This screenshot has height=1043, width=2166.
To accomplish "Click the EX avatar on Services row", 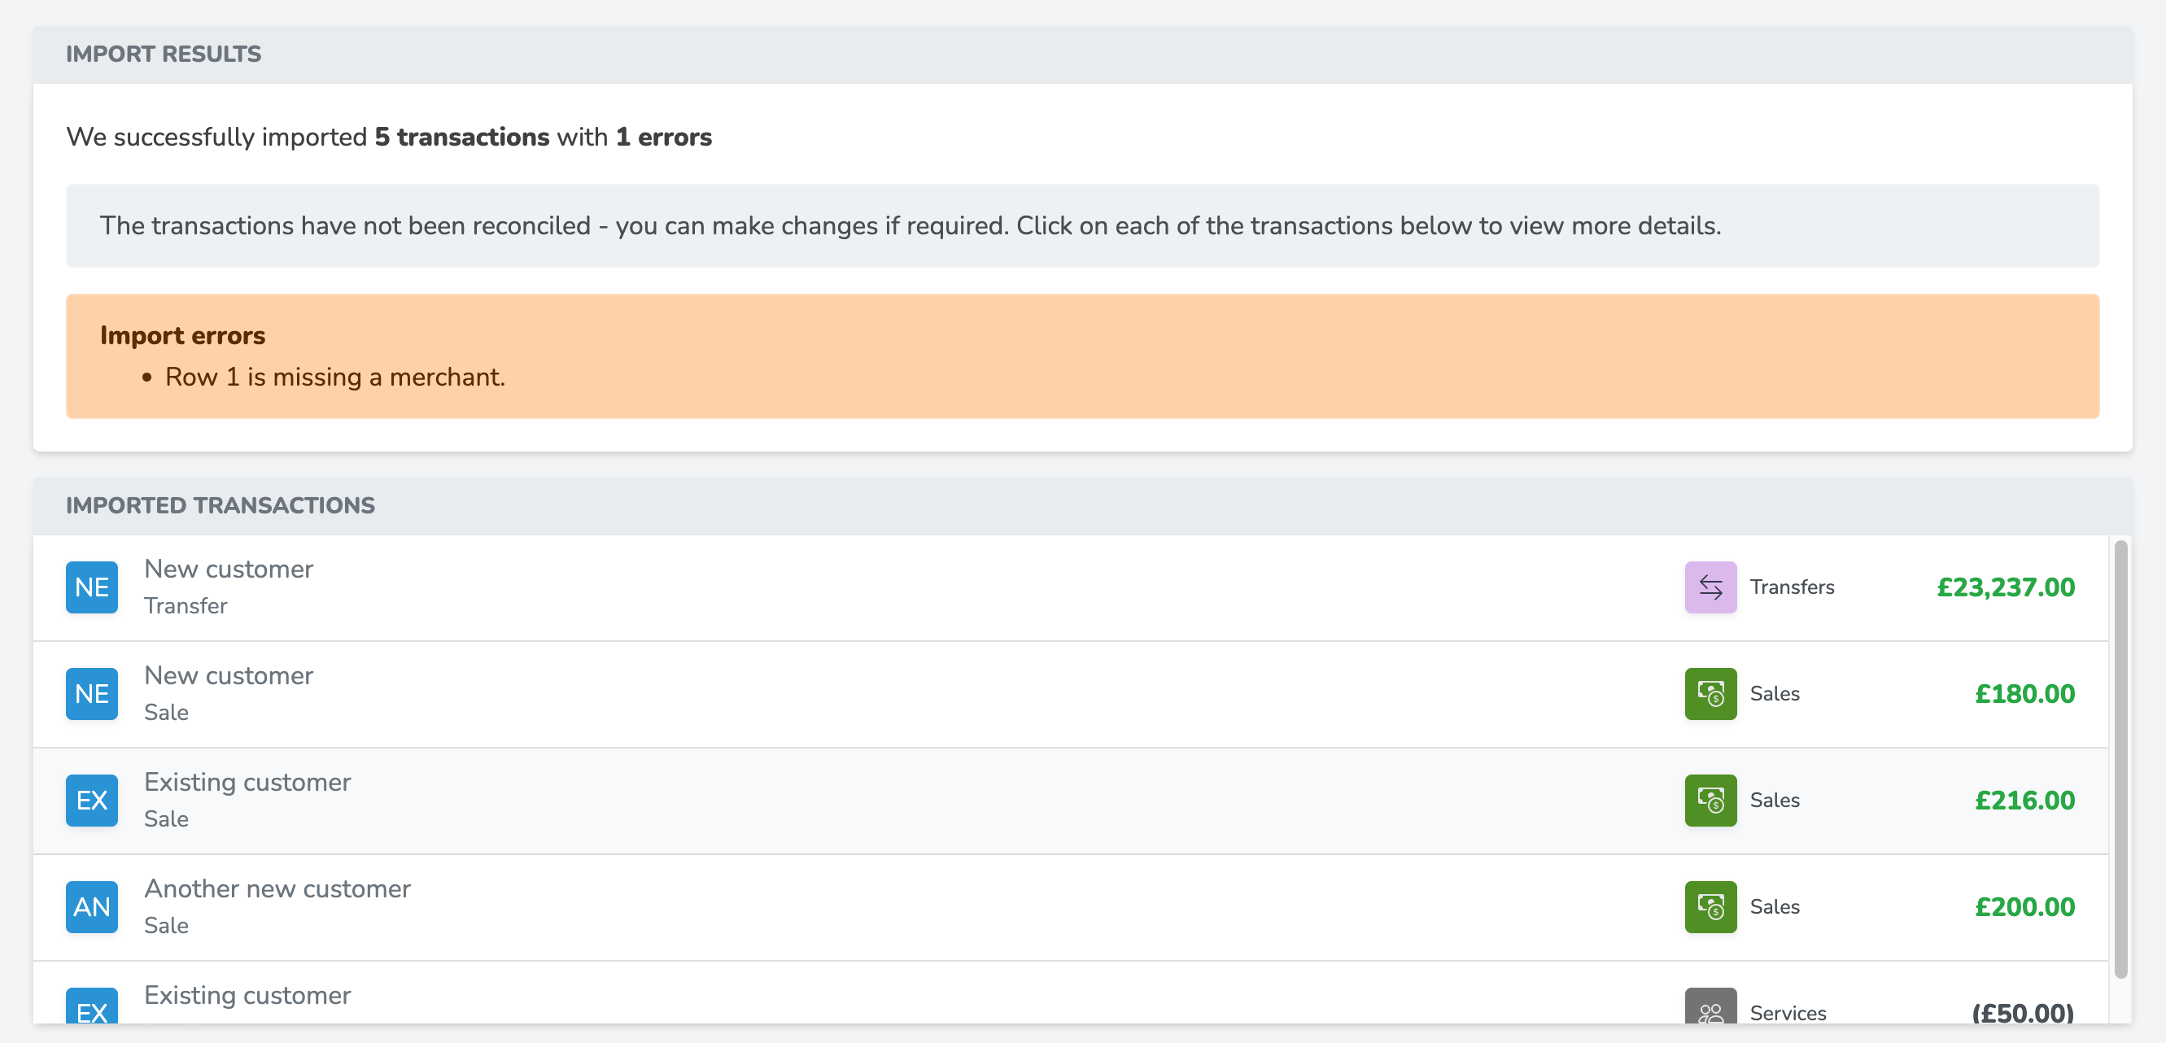I will [92, 1006].
